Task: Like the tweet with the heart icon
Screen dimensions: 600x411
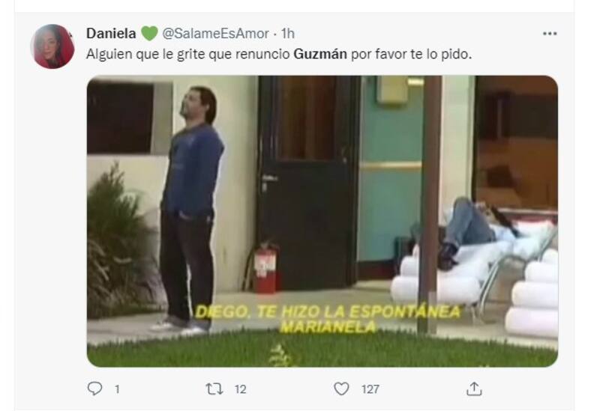Action: pyautogui.click(x=341, y=389)
